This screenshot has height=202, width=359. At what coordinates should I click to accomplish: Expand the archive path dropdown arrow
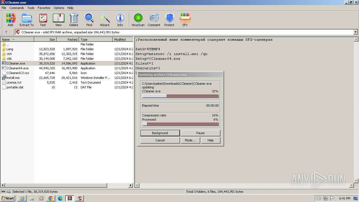click(355, 32)
